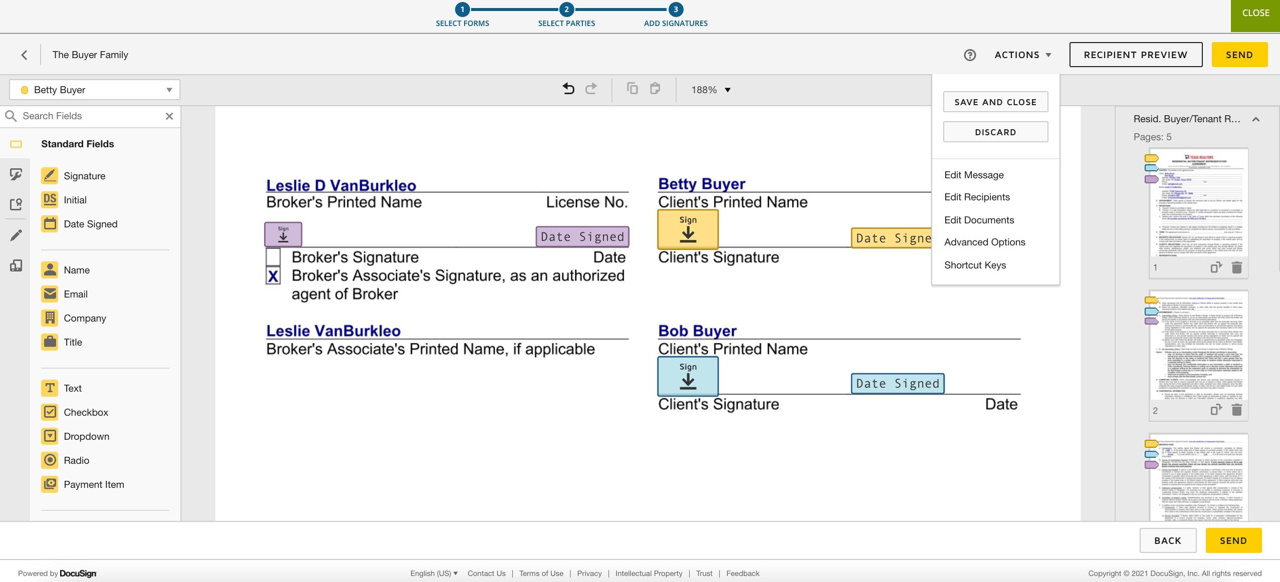
Task: Click the undo arrow icon
Action: [568, 89]
